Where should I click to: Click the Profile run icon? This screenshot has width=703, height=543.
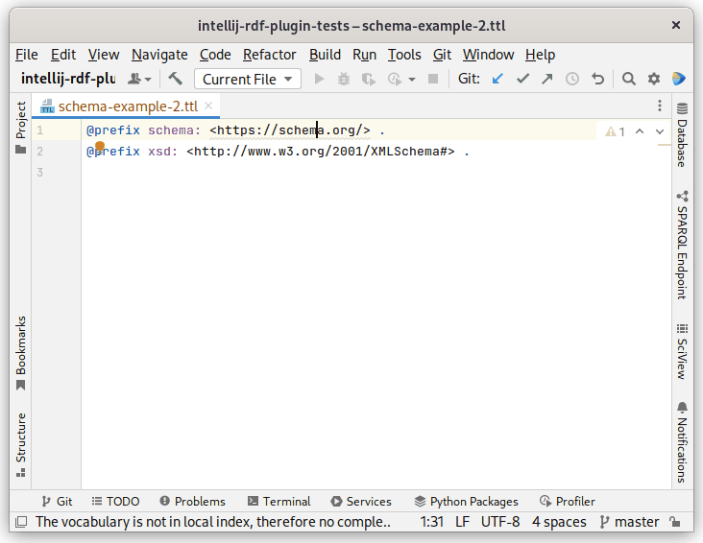click(395, 80)
